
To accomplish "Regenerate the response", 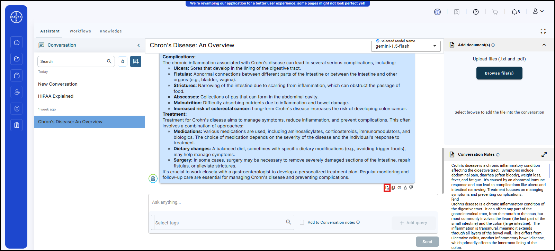I will (x=399, y=188).
